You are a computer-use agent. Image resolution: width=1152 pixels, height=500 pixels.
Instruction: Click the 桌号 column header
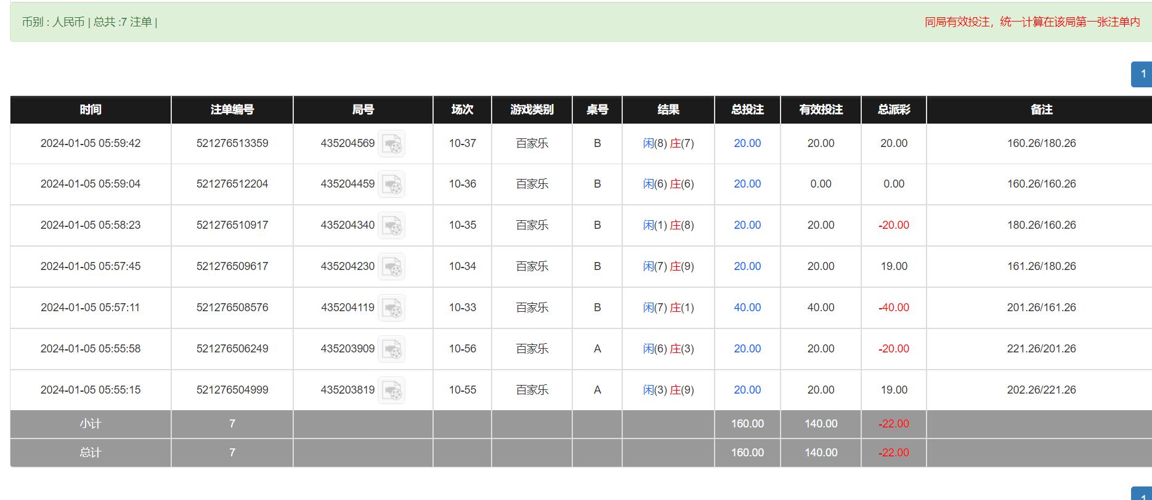click(597, 109)
